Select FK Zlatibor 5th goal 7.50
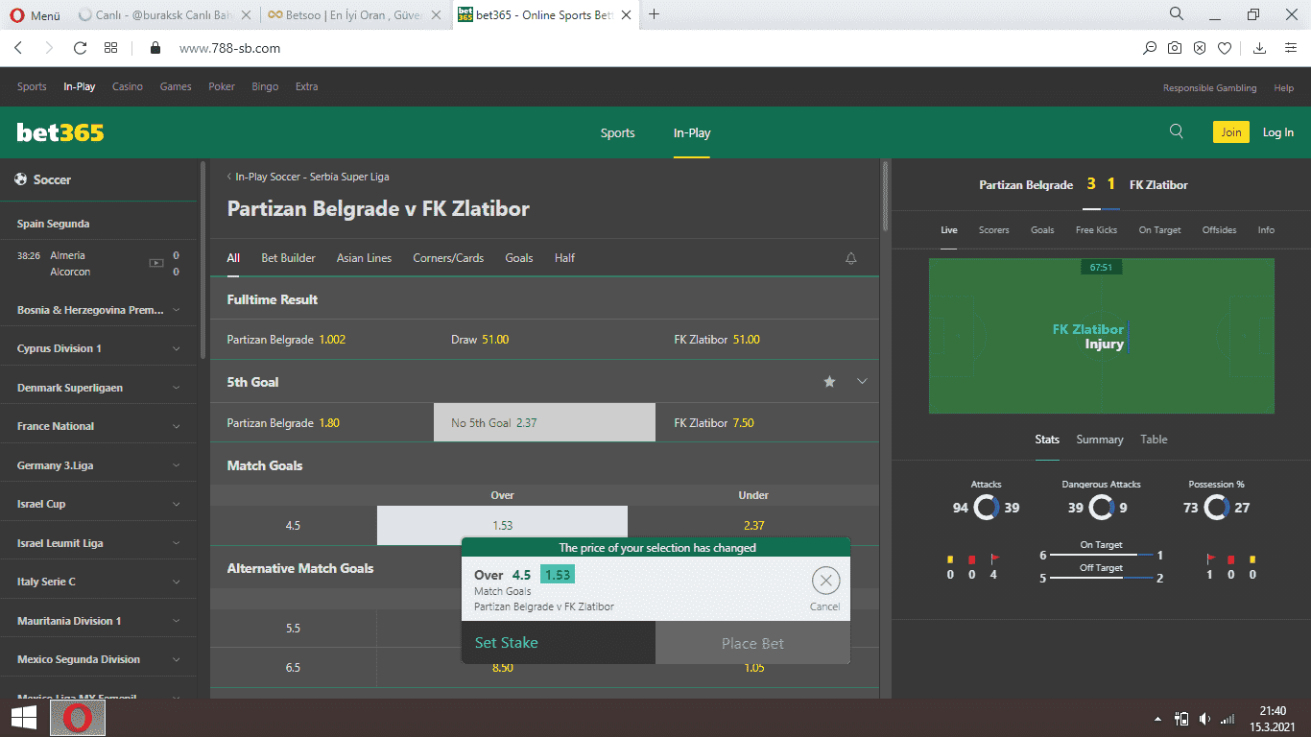This screenshot has width=1311, height=737. point(768,422)
